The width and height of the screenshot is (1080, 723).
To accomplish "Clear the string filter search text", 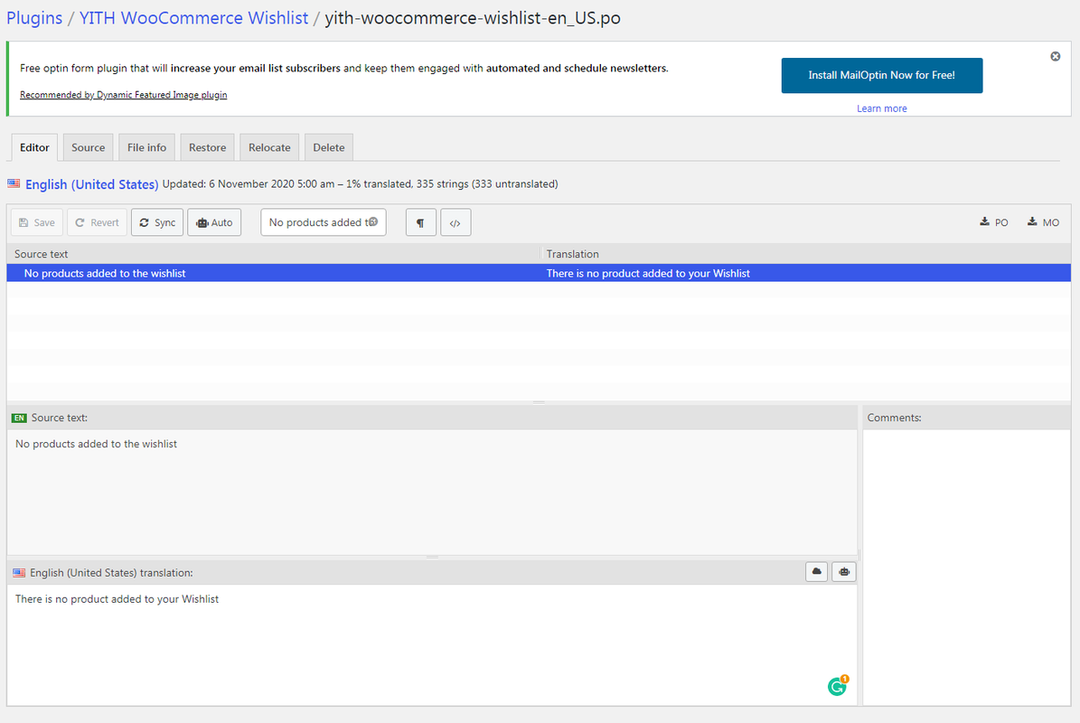I will point(372,222).
